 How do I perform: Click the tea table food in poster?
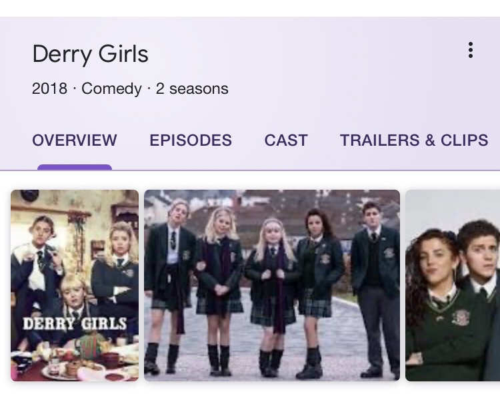pyautogui.click(x=75, y=361)
